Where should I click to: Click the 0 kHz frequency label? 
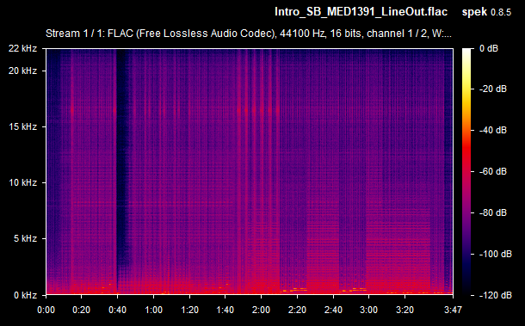[25, 295]
